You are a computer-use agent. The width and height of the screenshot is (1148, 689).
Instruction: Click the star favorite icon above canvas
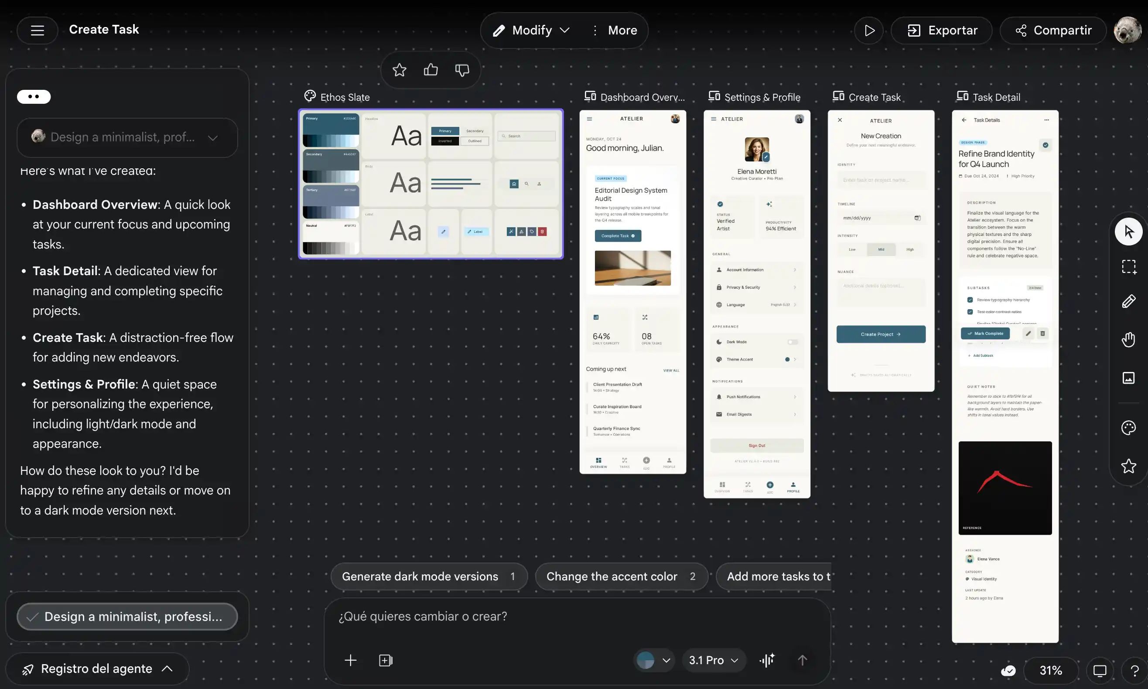tap(399, 70)
